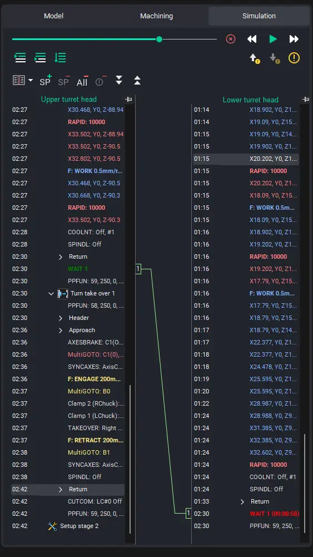Screen dimensions: 313x557
Task: Select the F: RETRACT 200m row
Action: tap(68, 441)
